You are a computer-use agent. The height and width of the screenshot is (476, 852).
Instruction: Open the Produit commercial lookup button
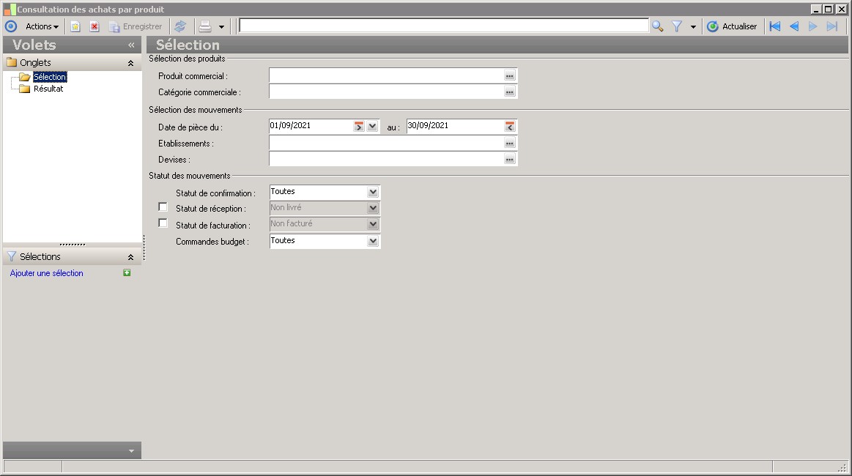[510, 76]
